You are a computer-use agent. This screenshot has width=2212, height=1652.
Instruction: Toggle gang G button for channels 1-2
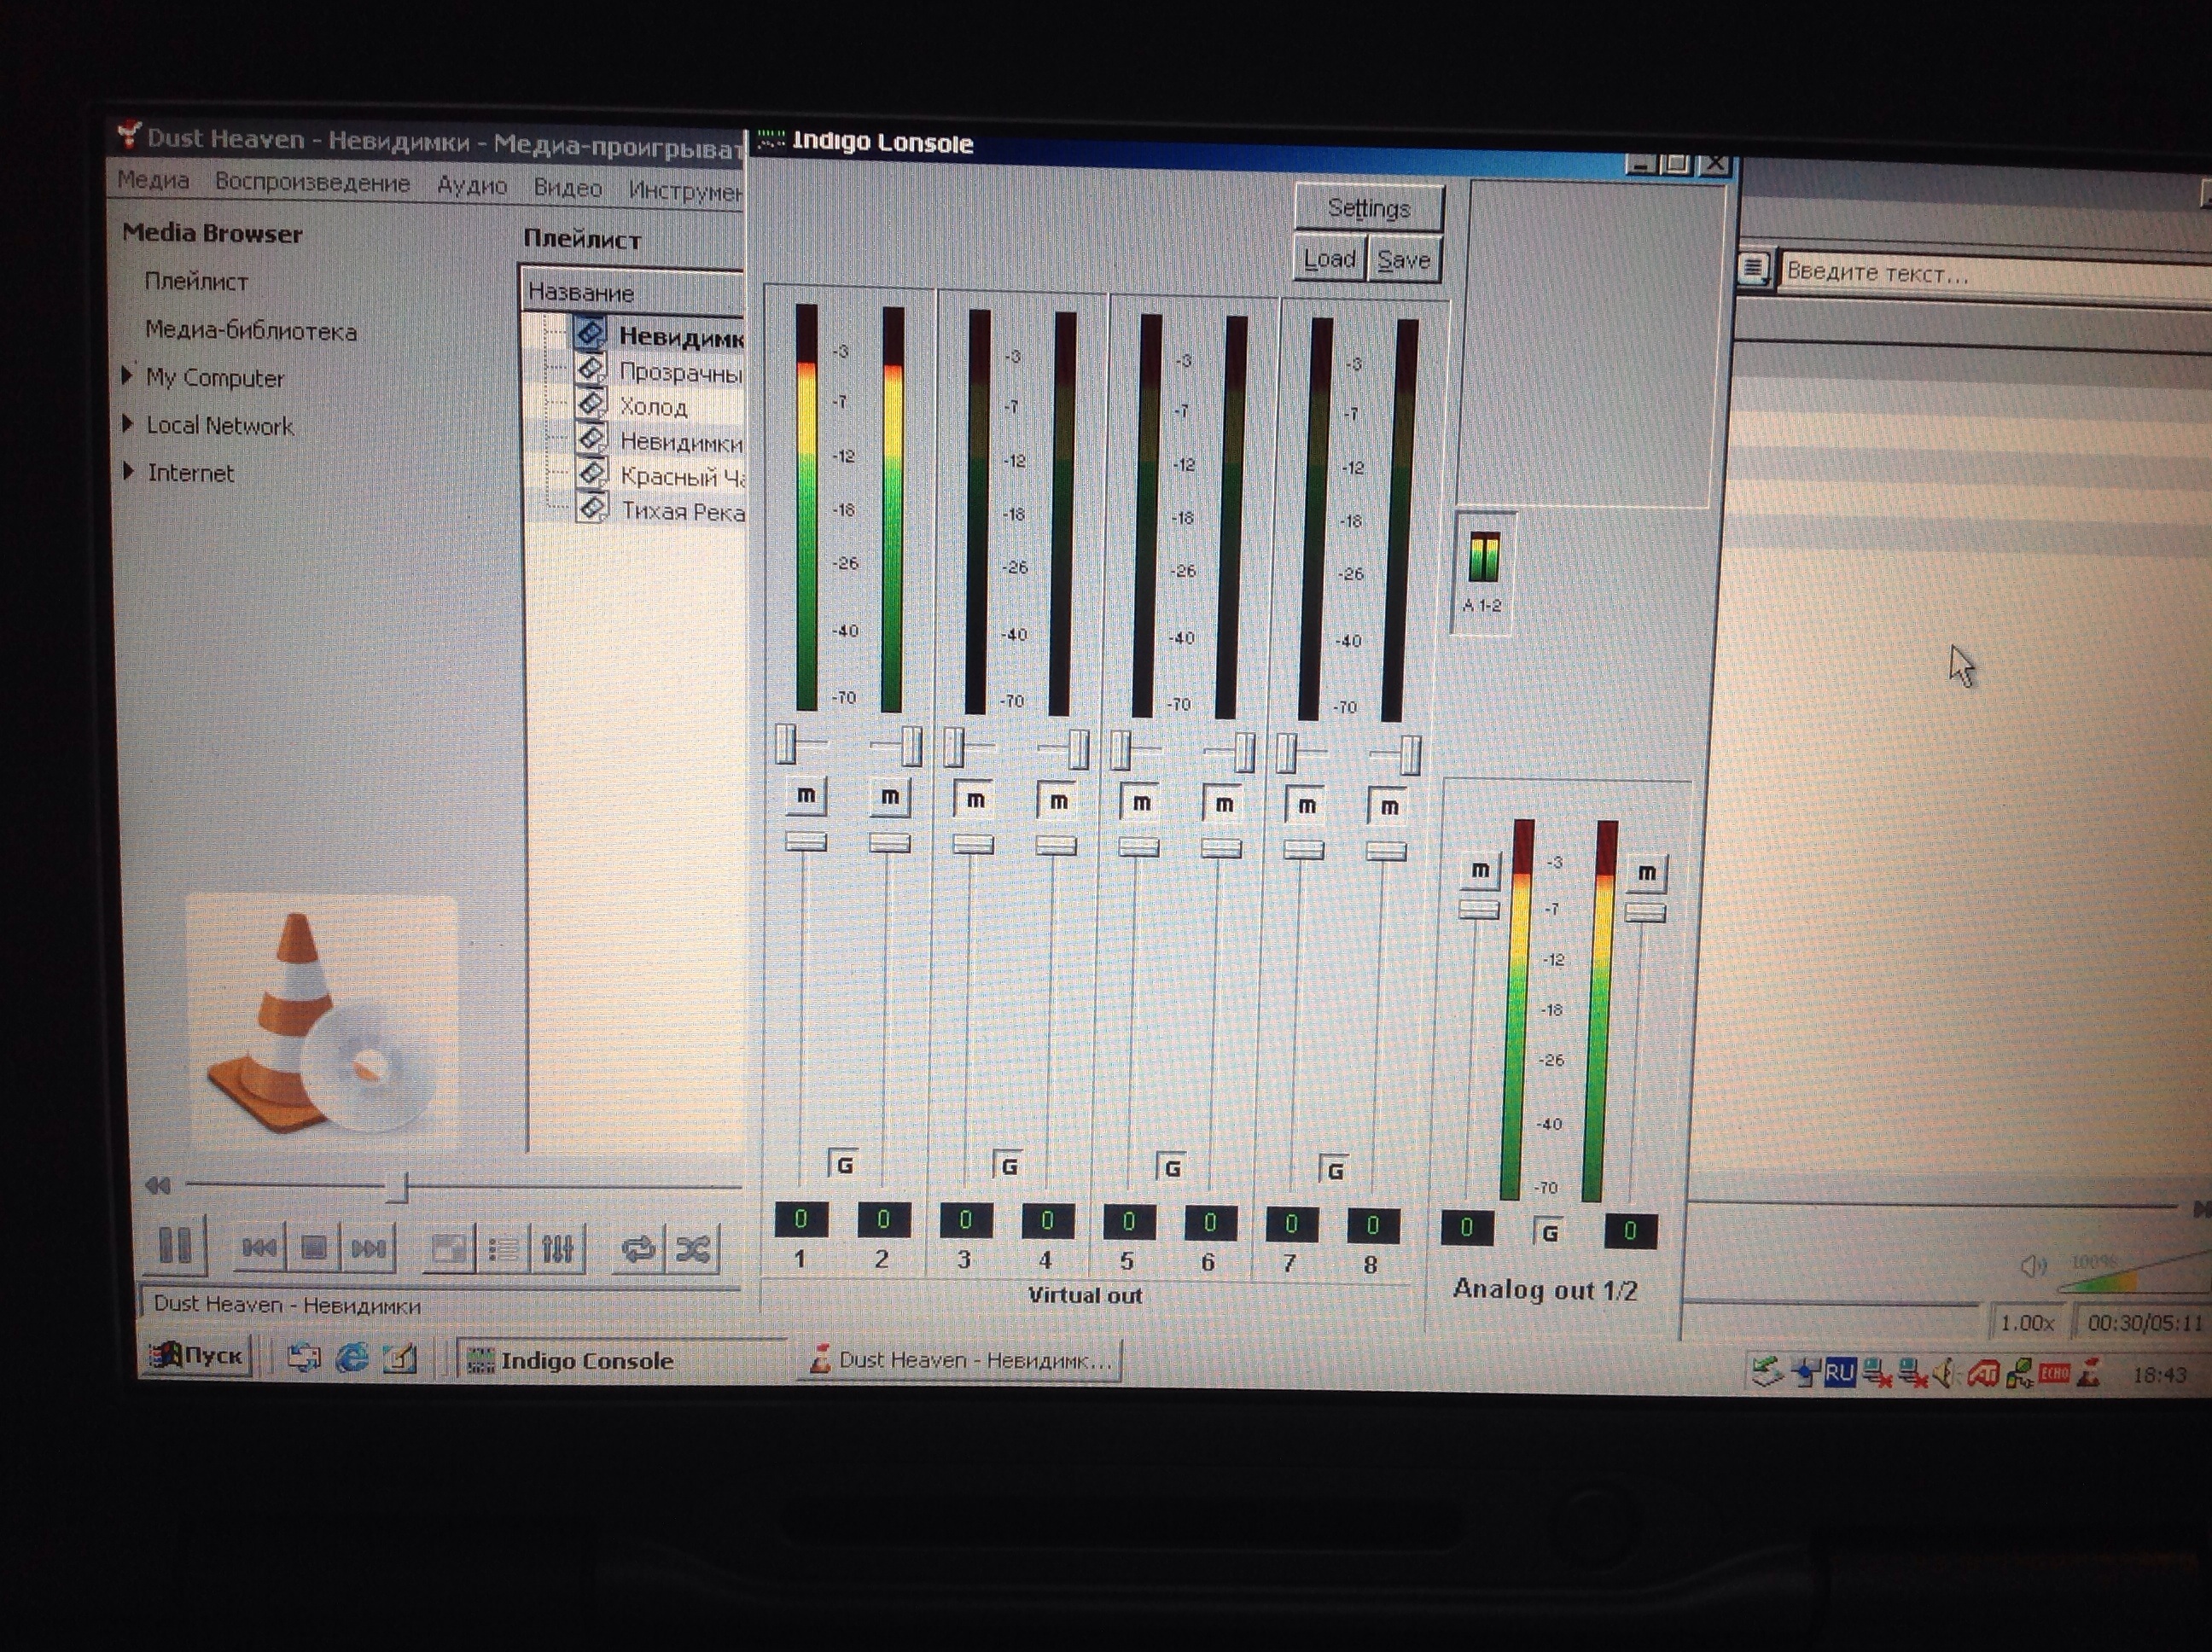click(844, 1164)
